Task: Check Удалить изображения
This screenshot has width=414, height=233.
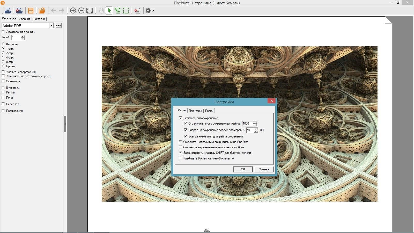Action: [3, 72]
